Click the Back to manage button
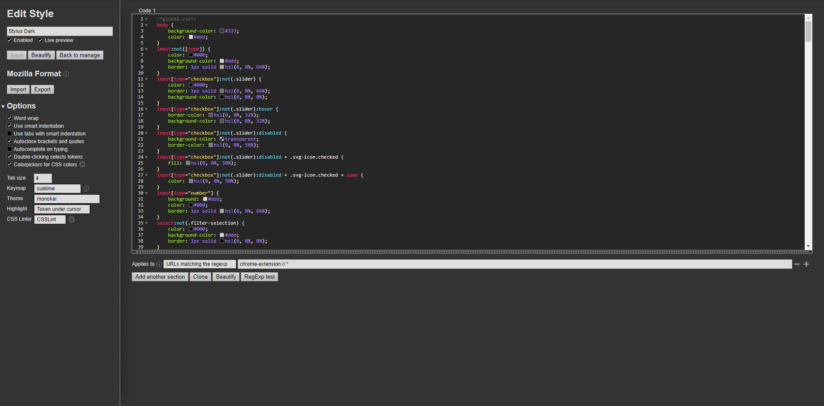The height and width of the screenshot is (406, 824). pos(79,55)
